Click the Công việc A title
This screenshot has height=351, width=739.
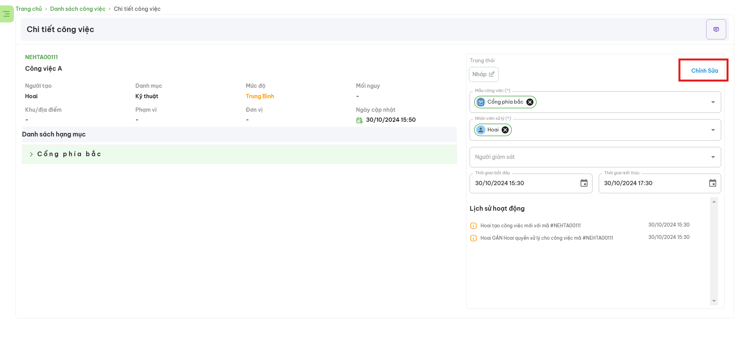(x=44, y=69)
